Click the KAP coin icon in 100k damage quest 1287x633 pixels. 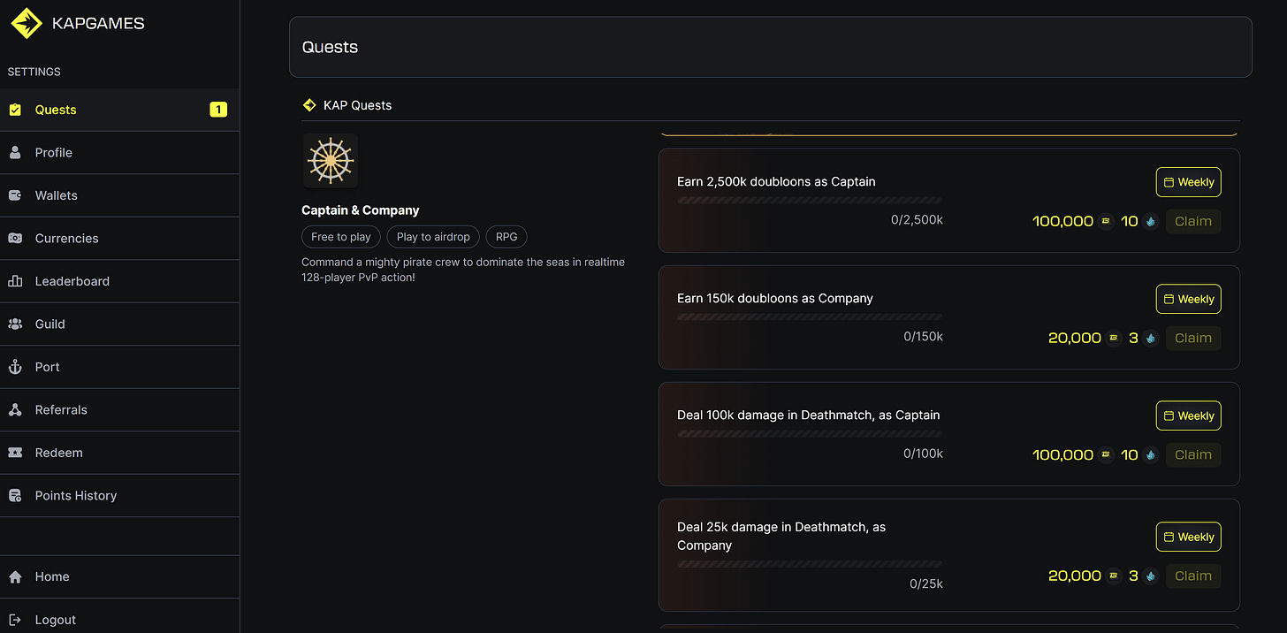pyautogui.click(x=1106, y=454)
